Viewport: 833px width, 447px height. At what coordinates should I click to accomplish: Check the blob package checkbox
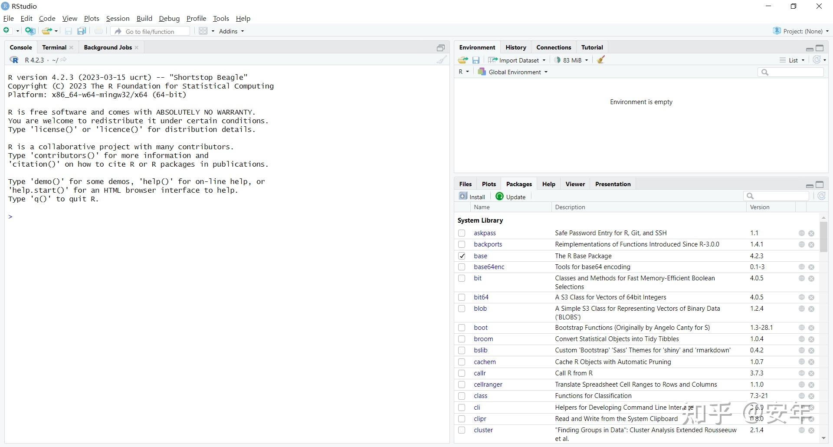coord(462,309)
